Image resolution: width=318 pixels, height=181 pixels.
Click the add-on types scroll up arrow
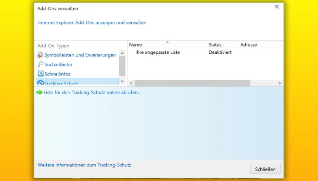pyautogui.click(x=122, y=53)
